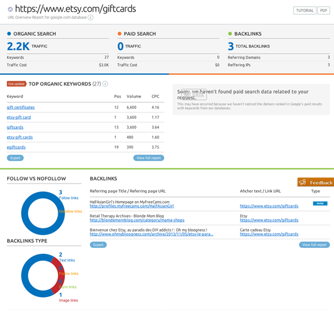Click the ORGANIC SEARCH heading

(x=35, y=34)
